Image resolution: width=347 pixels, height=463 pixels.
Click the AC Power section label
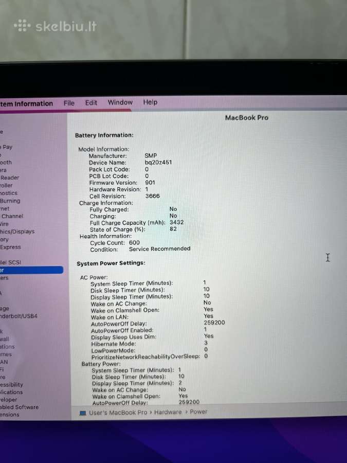coord(94,277)
